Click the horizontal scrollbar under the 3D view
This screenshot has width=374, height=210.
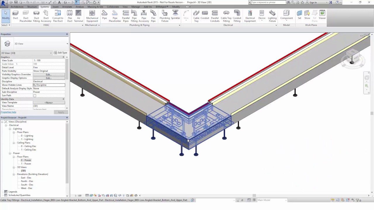pyautogui.click(x=254, y=195)
